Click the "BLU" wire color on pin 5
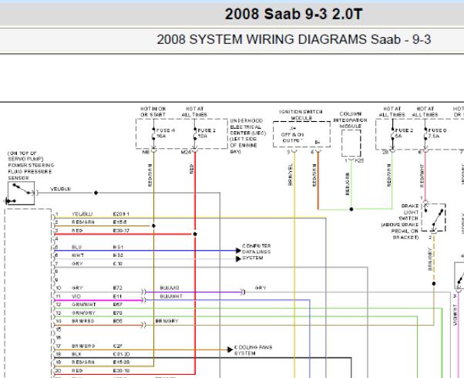This screenshot has width=464, height=378. click(x=76, y=247)
